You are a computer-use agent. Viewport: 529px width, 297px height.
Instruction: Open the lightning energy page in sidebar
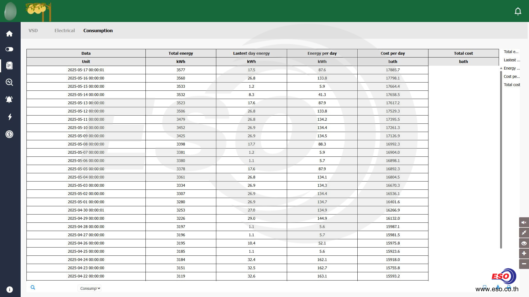tap(10, 117)
